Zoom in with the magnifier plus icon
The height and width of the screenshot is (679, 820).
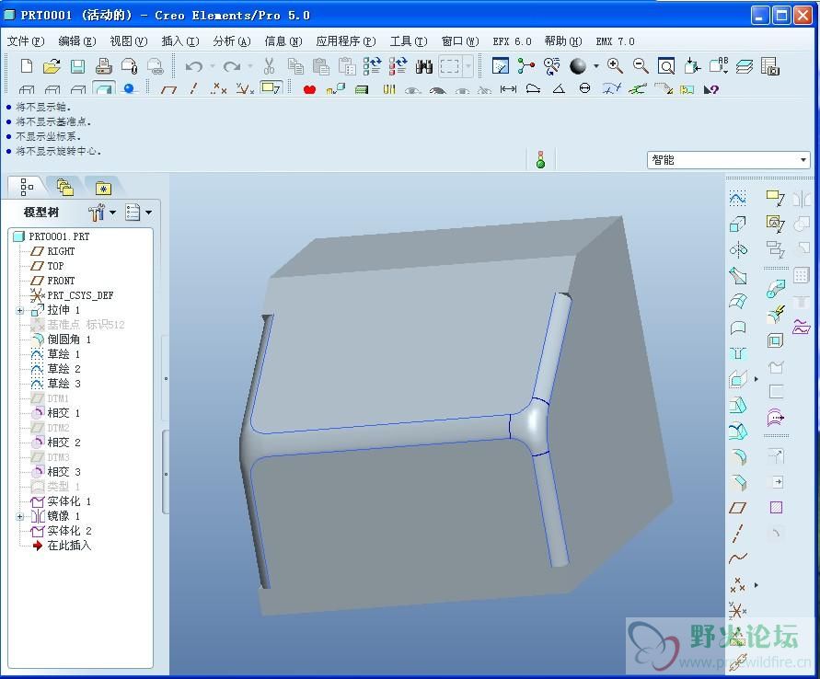pyautogui.click(x=615, y=66)
